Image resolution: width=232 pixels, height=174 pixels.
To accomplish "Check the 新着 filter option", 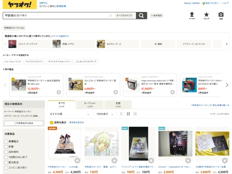I will 6,147.
